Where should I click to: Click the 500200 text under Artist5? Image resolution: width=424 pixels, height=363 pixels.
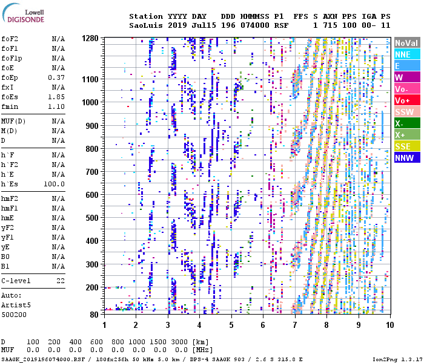[x=14, y=315]
